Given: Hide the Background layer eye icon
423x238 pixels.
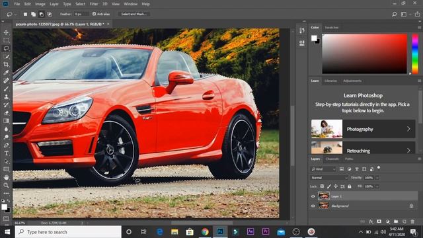Looking at the screenshot, I should pyautogui.click(x=313, y=206).
